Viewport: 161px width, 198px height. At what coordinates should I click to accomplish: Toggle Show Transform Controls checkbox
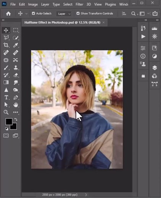pos(78,13)
